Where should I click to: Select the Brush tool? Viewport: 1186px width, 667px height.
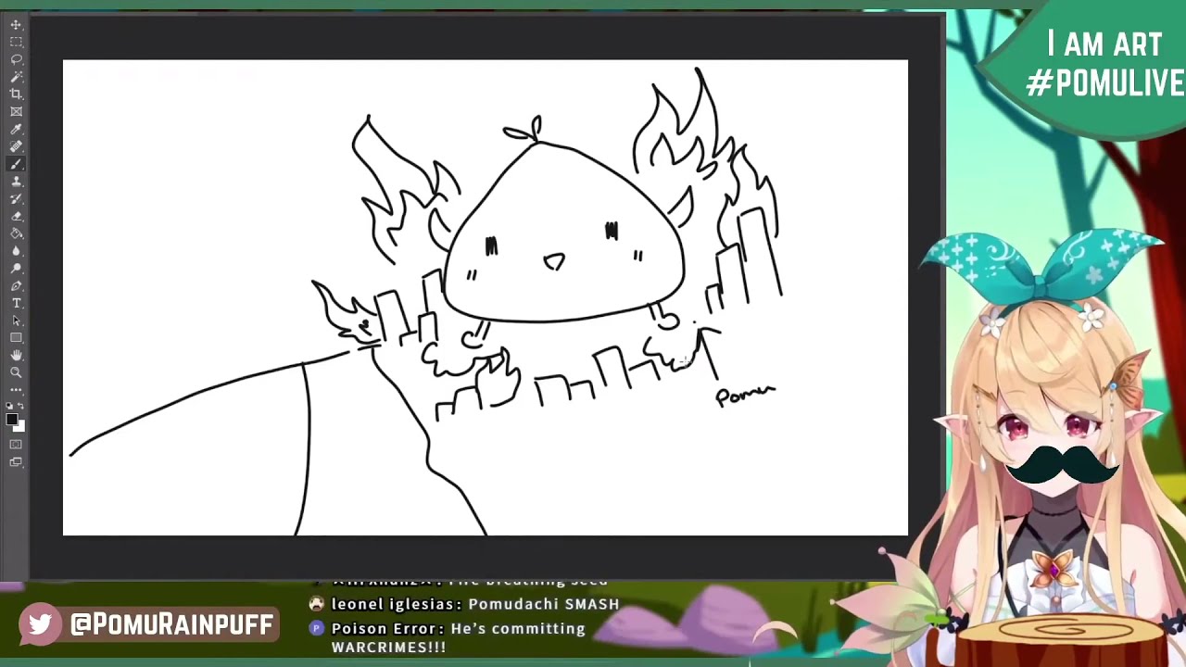click(x=17, y=164)
